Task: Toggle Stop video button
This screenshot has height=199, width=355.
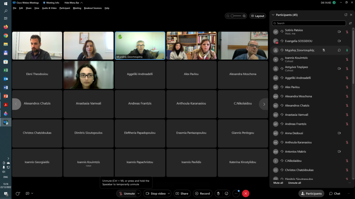Action: (x=156, y=193)
